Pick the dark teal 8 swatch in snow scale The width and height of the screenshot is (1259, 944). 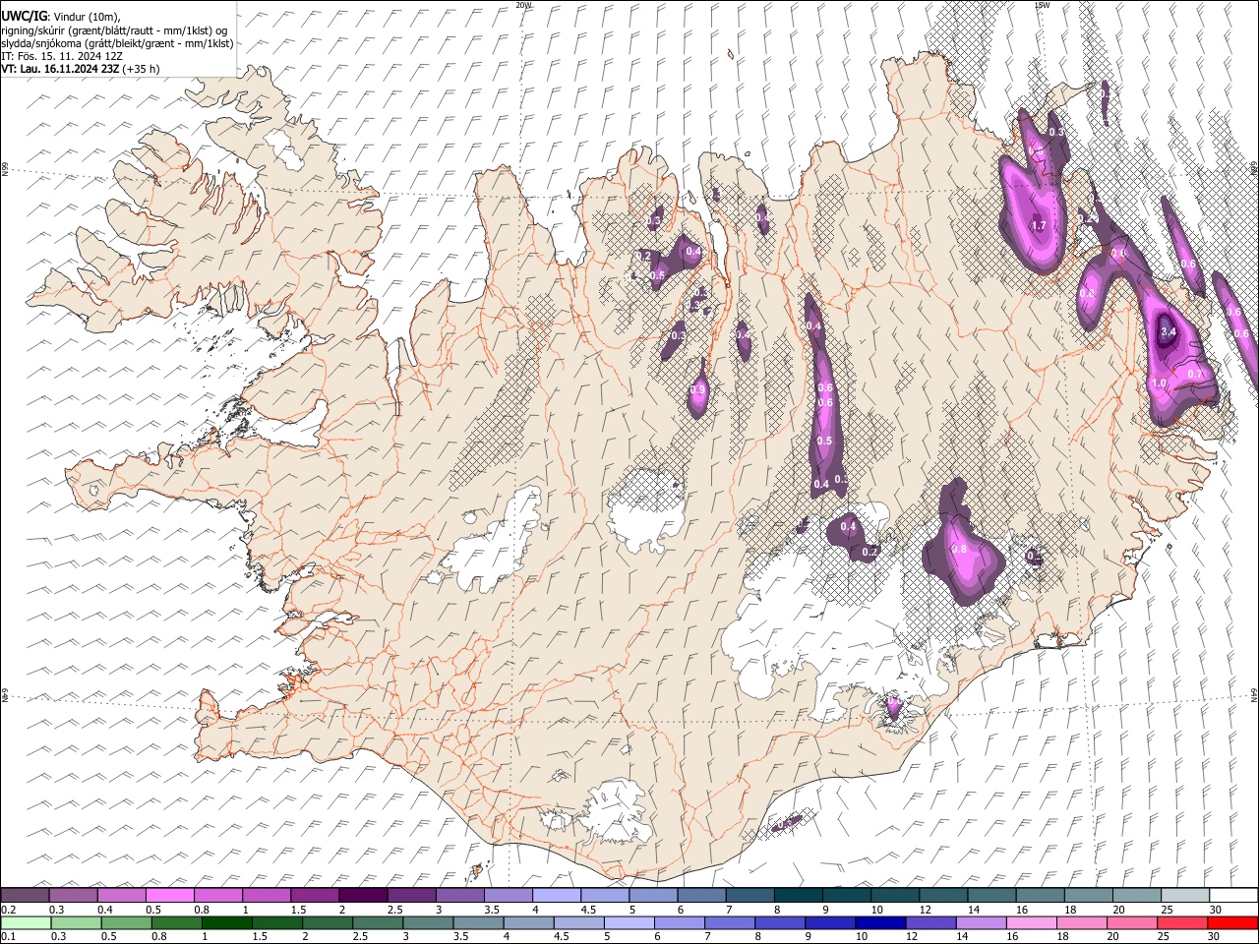(x=797, y=895)
